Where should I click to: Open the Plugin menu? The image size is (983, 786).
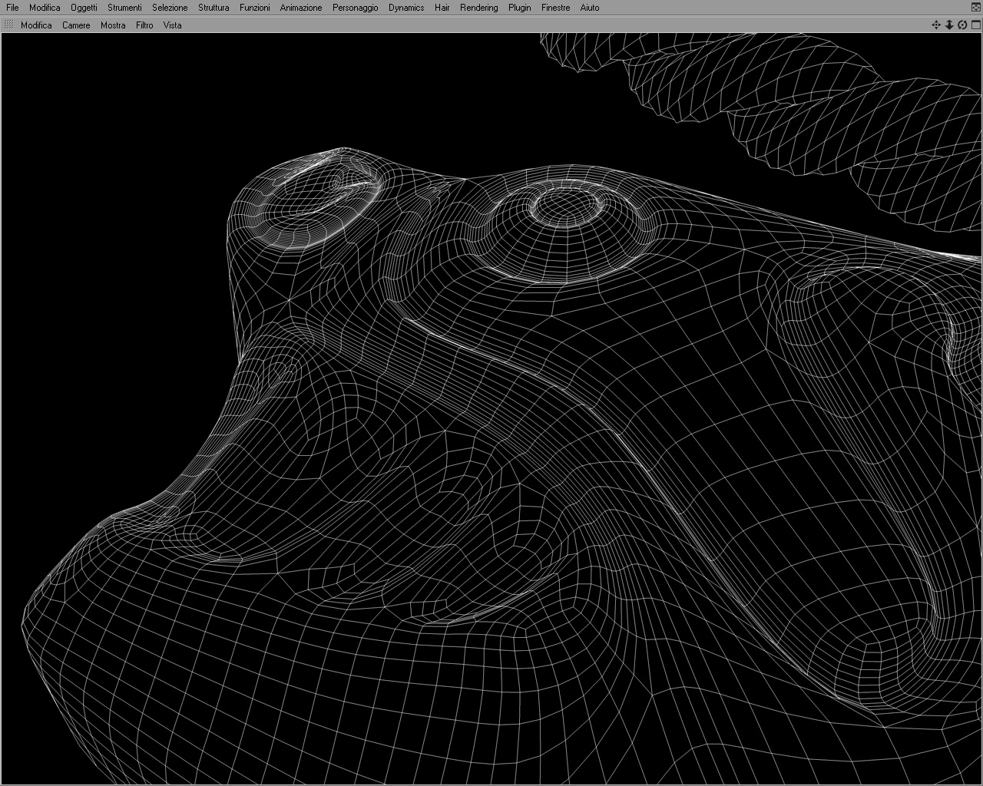pyautogui.click(x=520, y=8)
